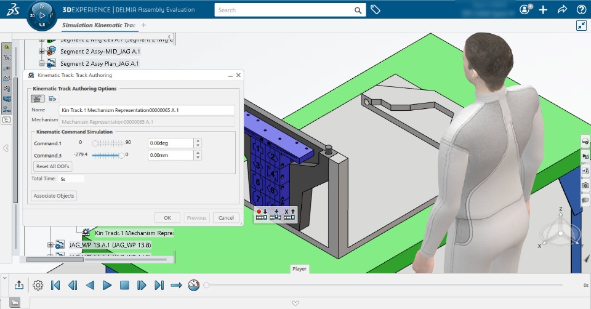
Task: Select the Simulation Kinematic Trac tab
Action: 98,25
